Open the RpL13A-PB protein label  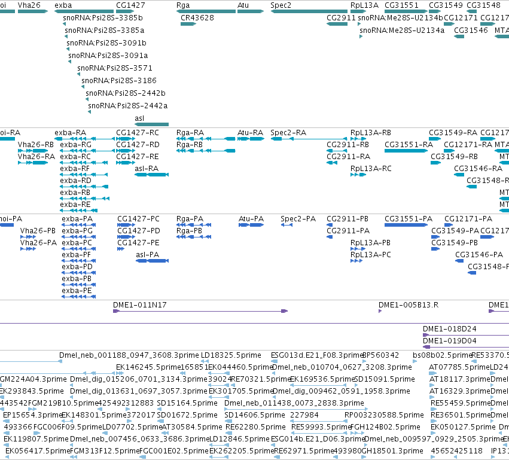click(x=371, y=243)
